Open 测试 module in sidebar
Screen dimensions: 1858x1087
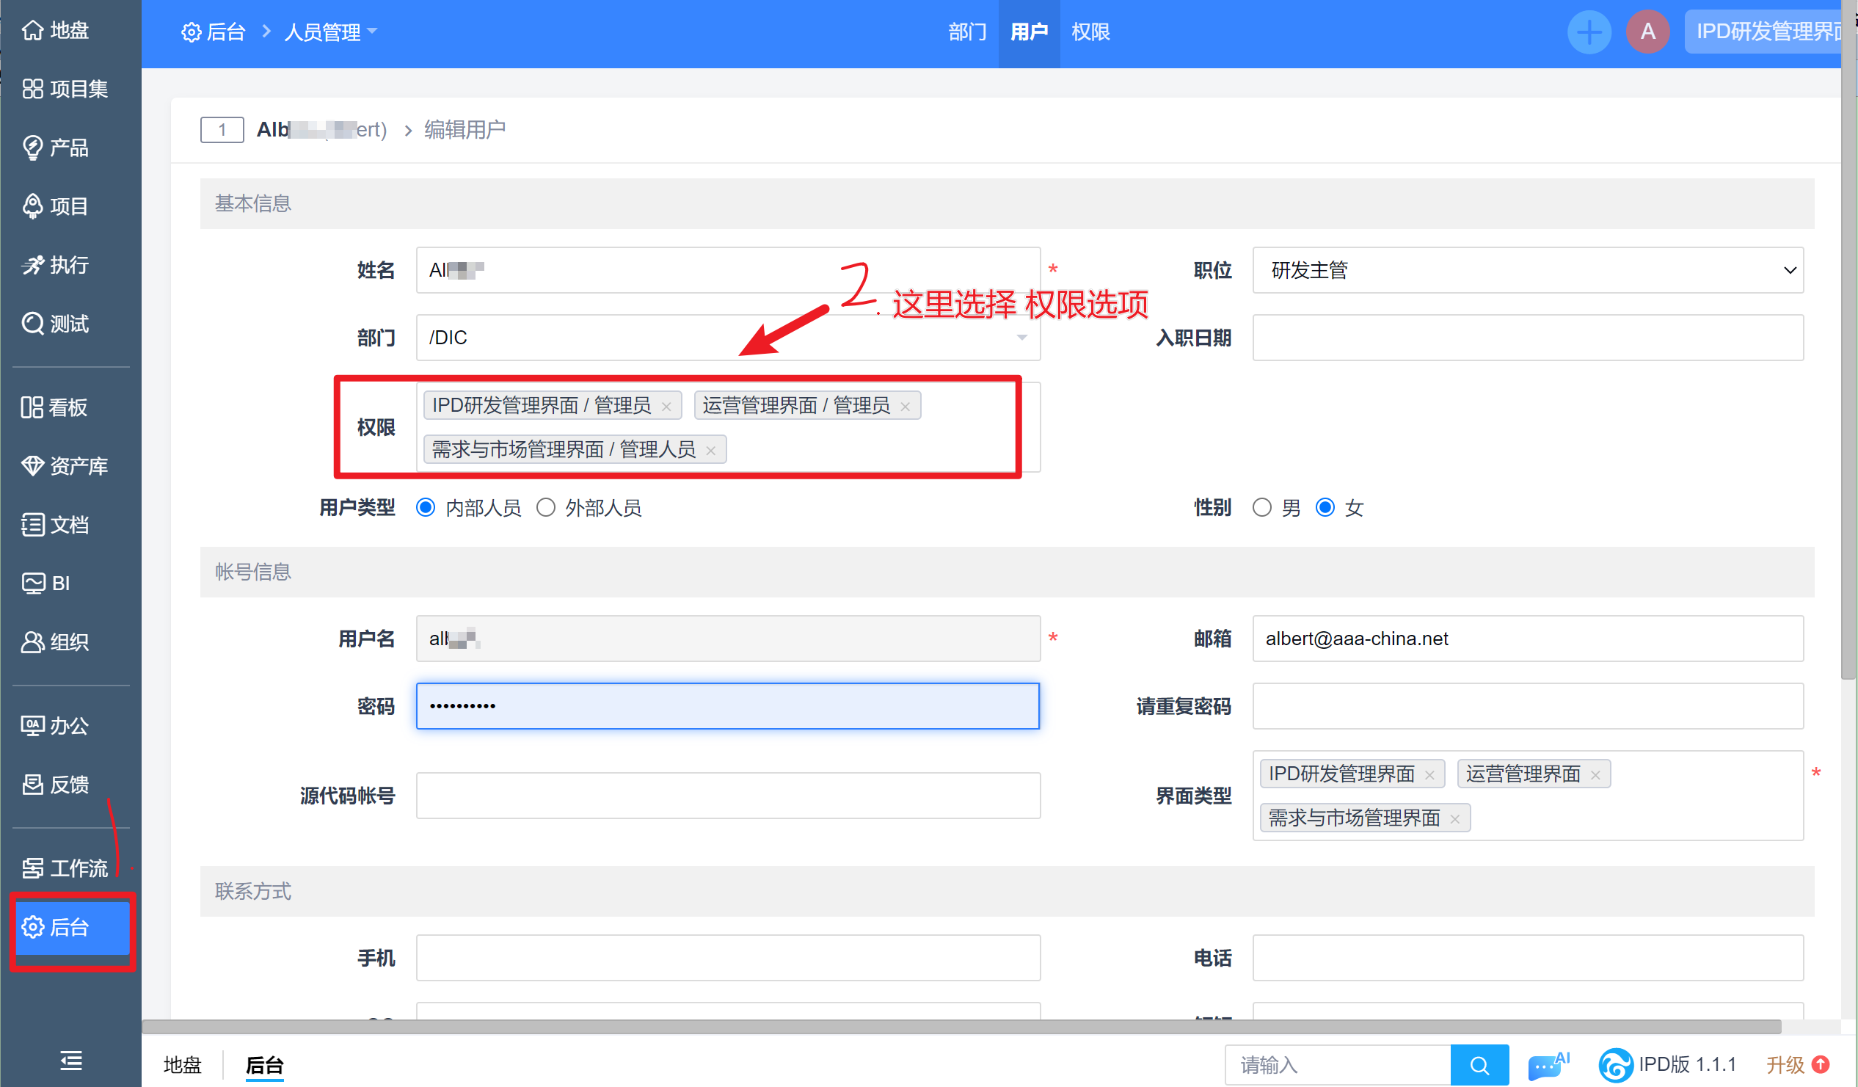[56, 324]
